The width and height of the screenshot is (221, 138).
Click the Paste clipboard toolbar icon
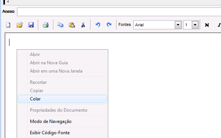[x=72, y=25]
